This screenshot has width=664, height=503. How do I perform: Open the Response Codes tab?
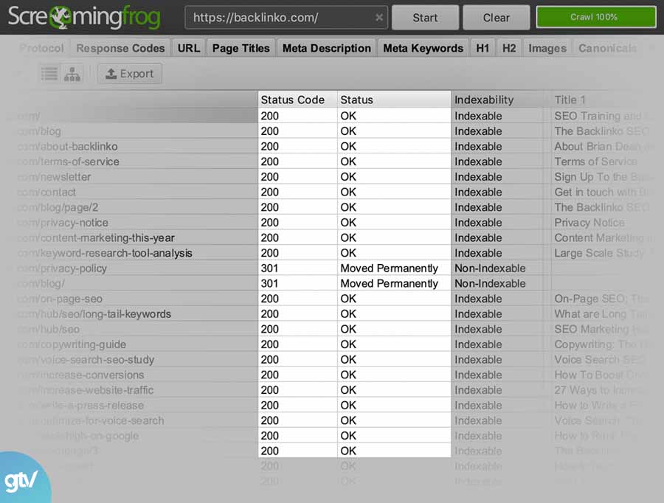point(120,47)
